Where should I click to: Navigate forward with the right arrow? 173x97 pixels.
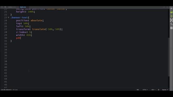[x=167, y=7]
